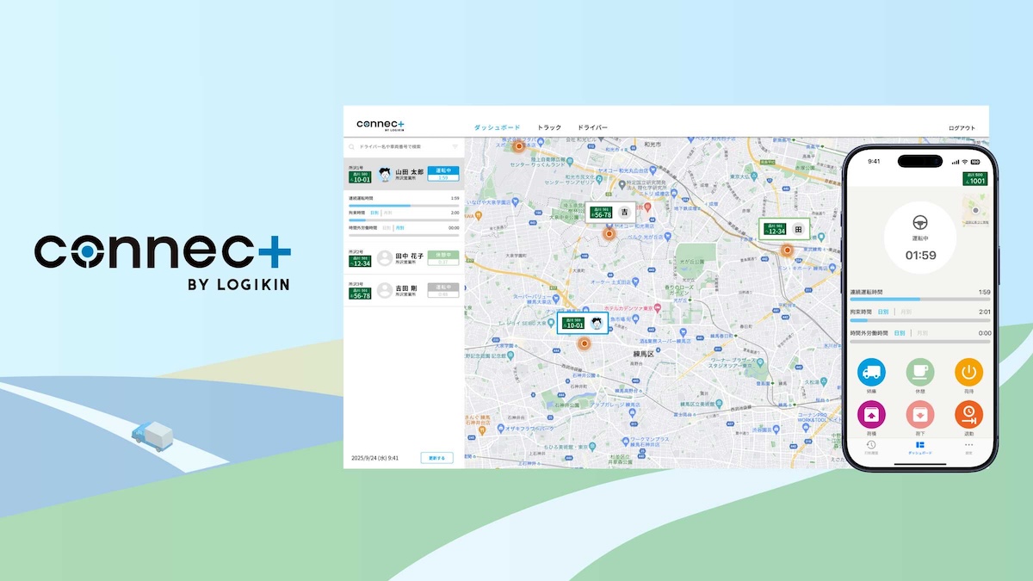Tap the magenta cargo loading icon
Screen dimensions: 1033x581
pyautogui.click(x=871, y=415)
